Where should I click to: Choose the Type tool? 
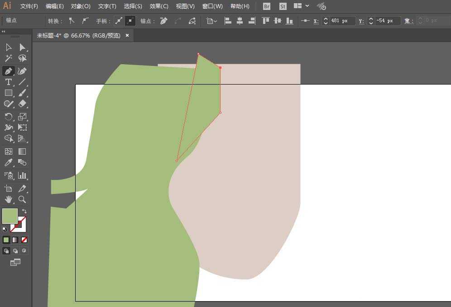(8, 82)
